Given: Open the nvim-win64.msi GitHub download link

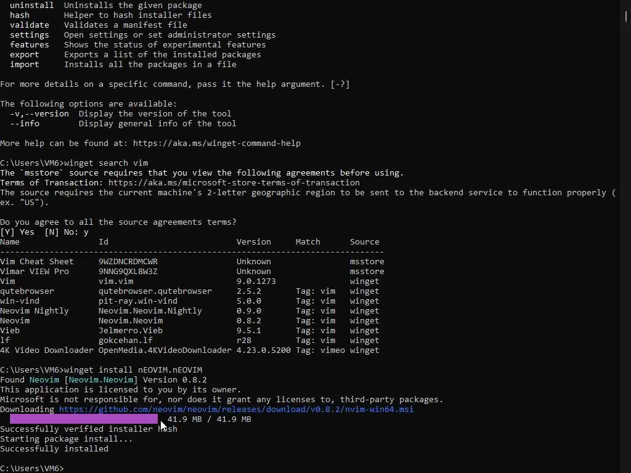Looking at the screenshot, I should pos(236,409).
